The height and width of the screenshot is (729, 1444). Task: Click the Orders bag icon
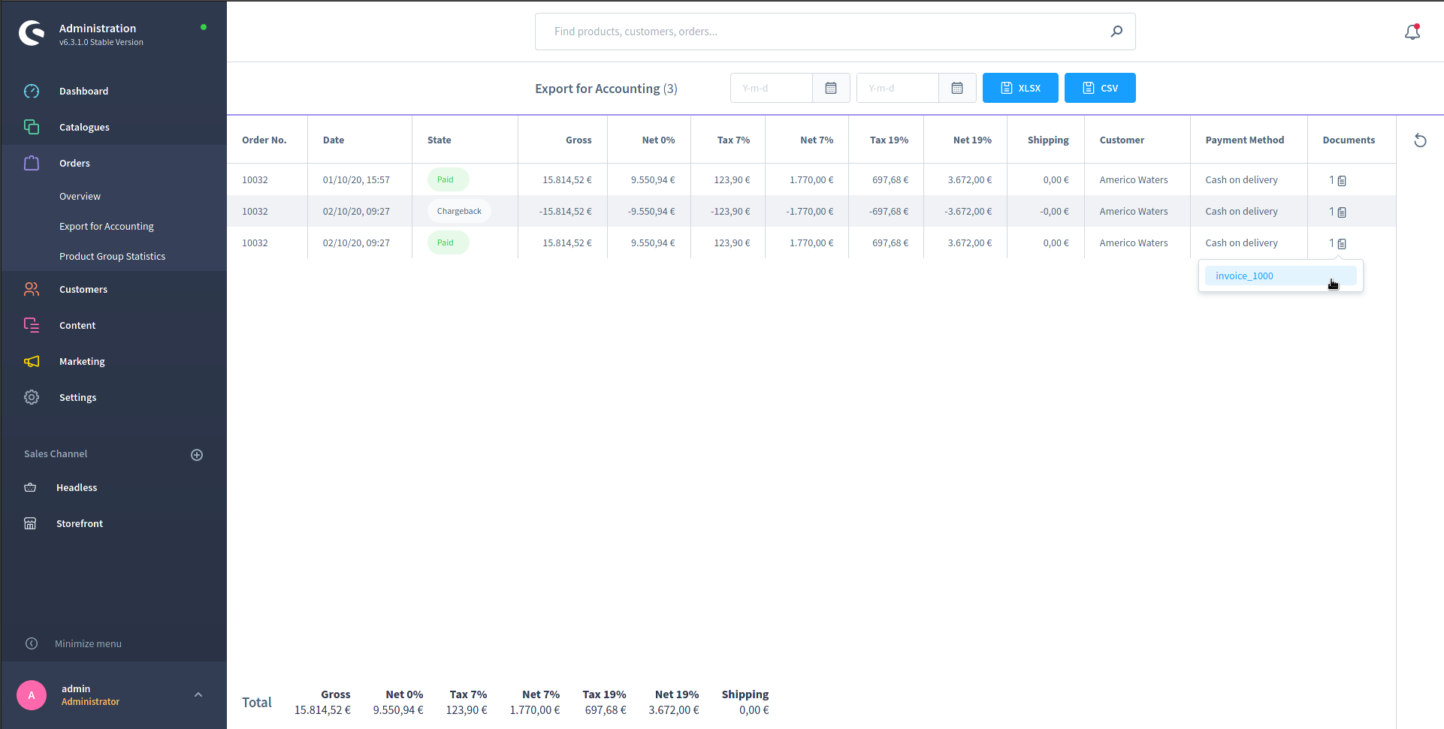32,163
